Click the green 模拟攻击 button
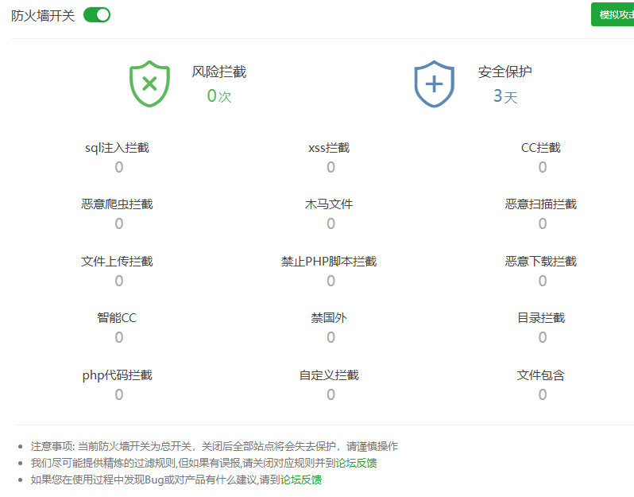634x497 pixels. click(613, 14)
